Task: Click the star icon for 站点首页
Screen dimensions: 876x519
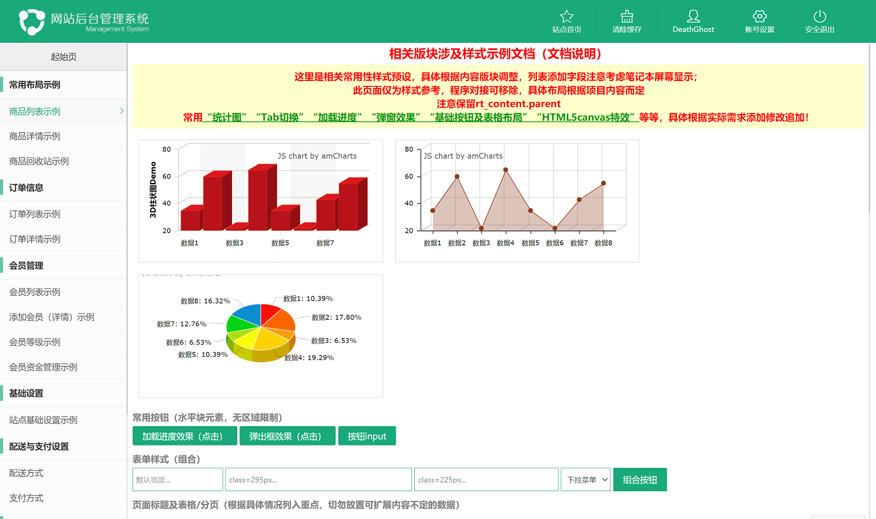Action: point(566,16)
